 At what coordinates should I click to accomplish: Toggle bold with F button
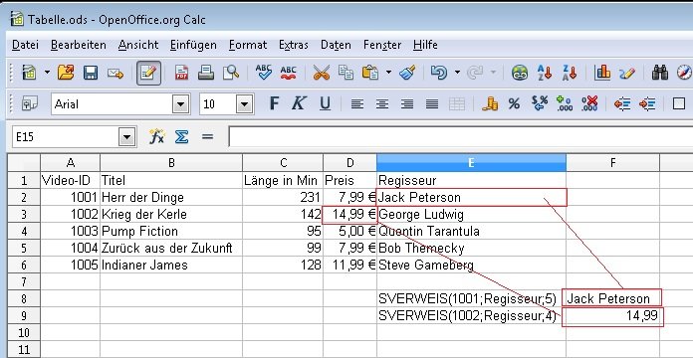pyautogui.click(x=274, y=103)
